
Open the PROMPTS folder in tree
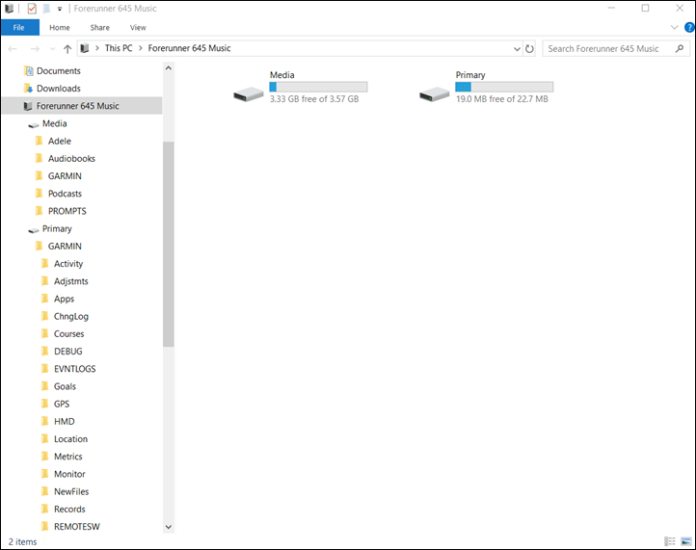point(67,211)
